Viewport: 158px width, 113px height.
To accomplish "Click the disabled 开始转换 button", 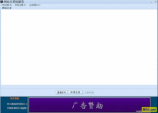I will pyautogui.click(x=89, y=92).
